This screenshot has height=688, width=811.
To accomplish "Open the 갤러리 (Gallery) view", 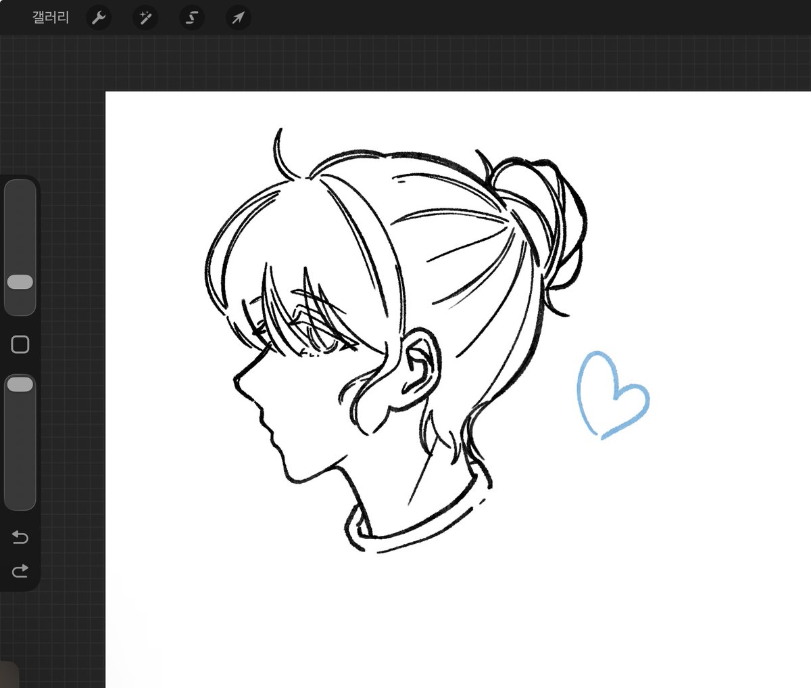I will click(51, 18).
